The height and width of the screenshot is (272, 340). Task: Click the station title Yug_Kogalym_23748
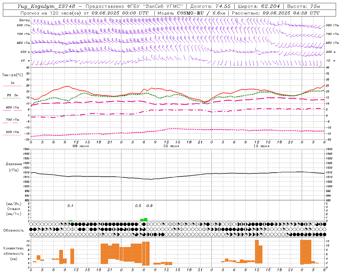[x=46, y=6]
